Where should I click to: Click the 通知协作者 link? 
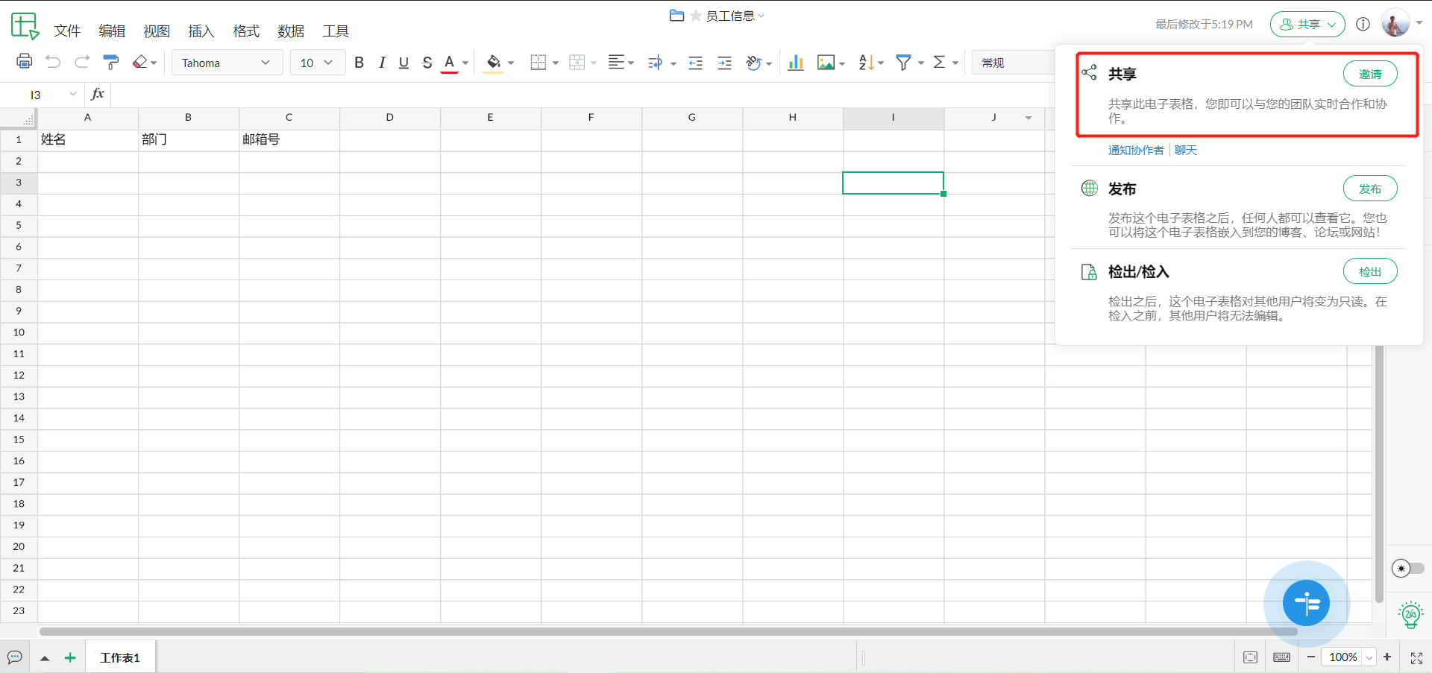[x=1135, y=151]
